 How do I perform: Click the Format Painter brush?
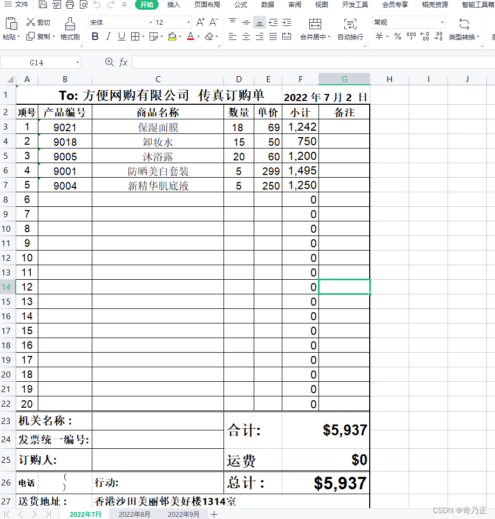click(x=70, y=24)
